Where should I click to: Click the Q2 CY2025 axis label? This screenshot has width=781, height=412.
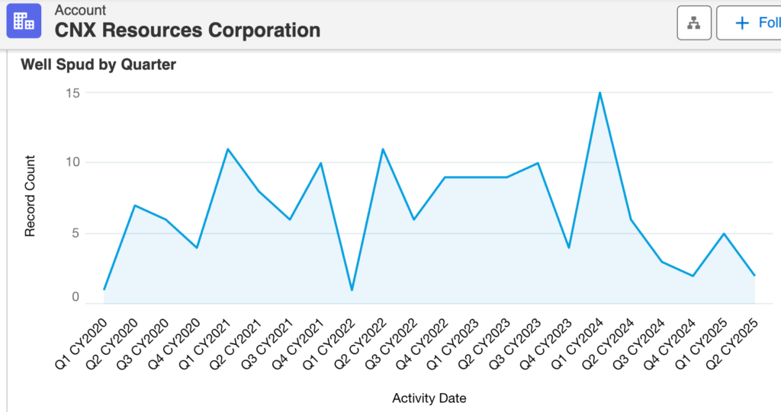point(731,343)
